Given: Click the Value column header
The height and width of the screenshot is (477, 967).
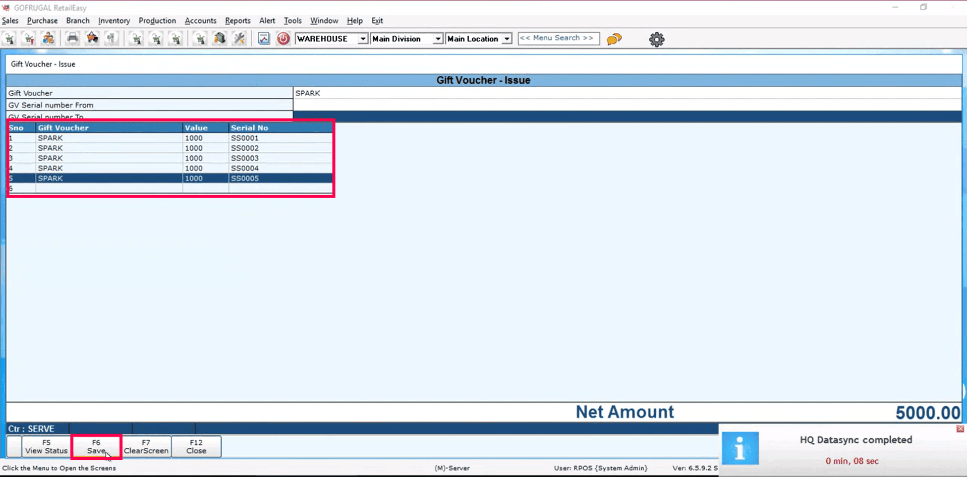Looking at the screenshot, I should 205,128.
